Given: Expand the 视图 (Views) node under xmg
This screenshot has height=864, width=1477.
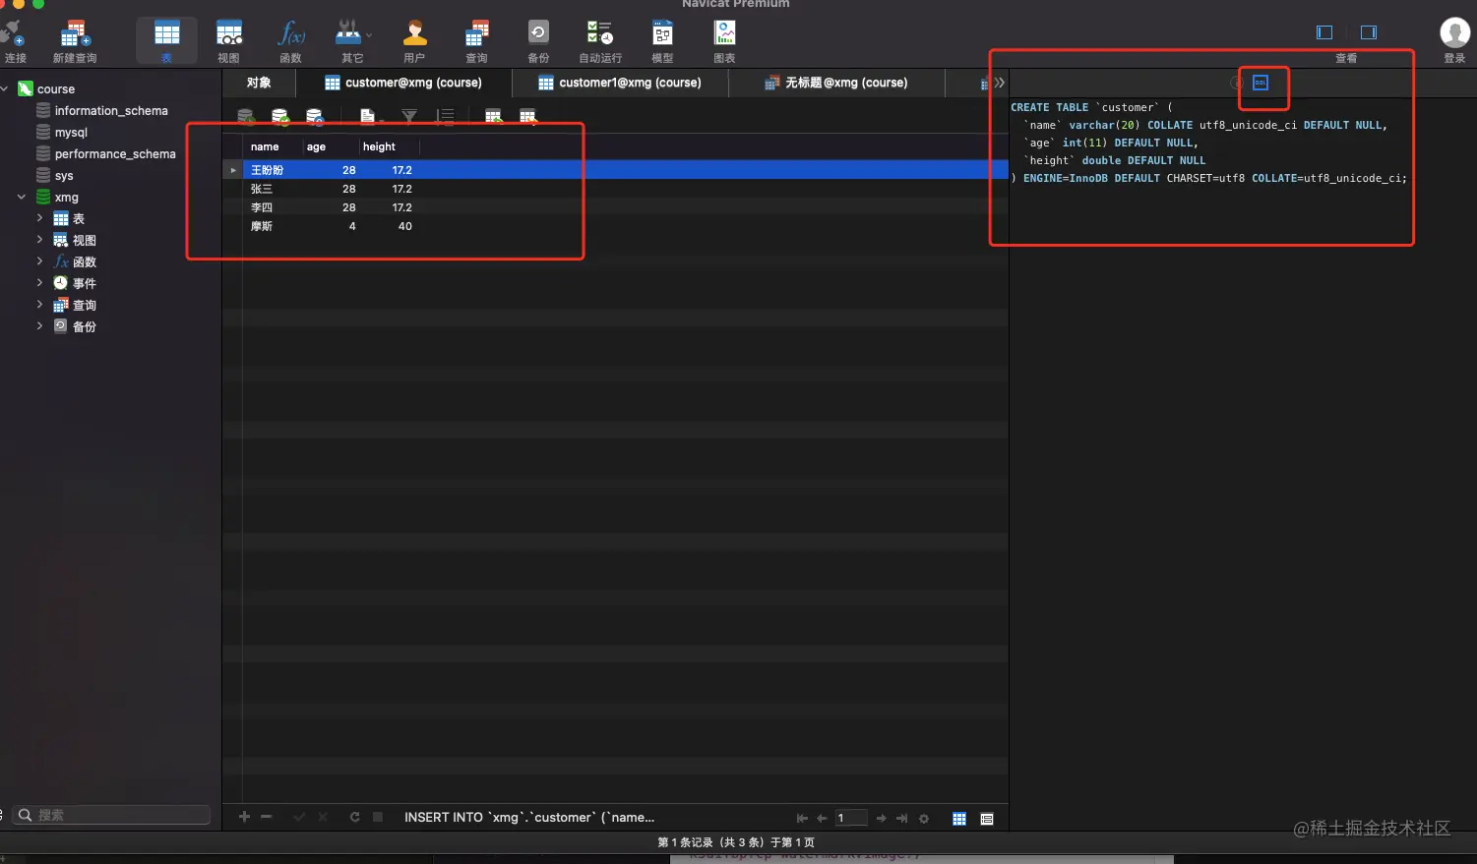Looking at the screenshot, I should [39, 240].
